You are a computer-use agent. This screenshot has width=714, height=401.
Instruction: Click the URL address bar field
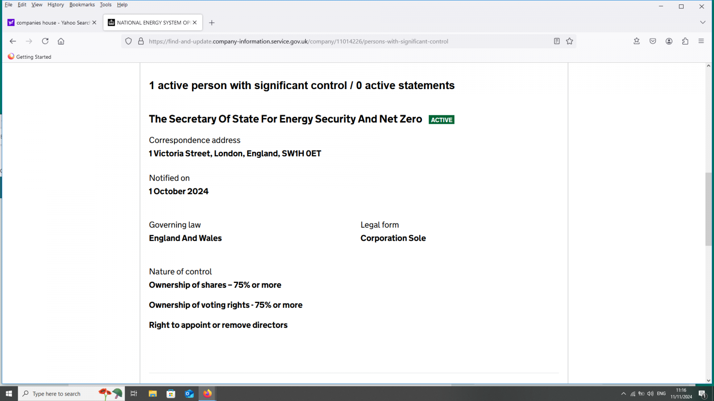[339, 41]
